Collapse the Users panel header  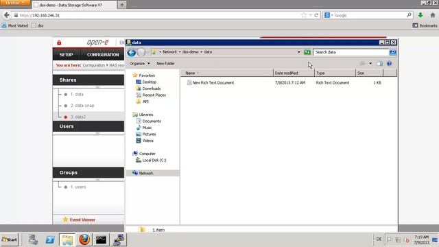[88, 126]
